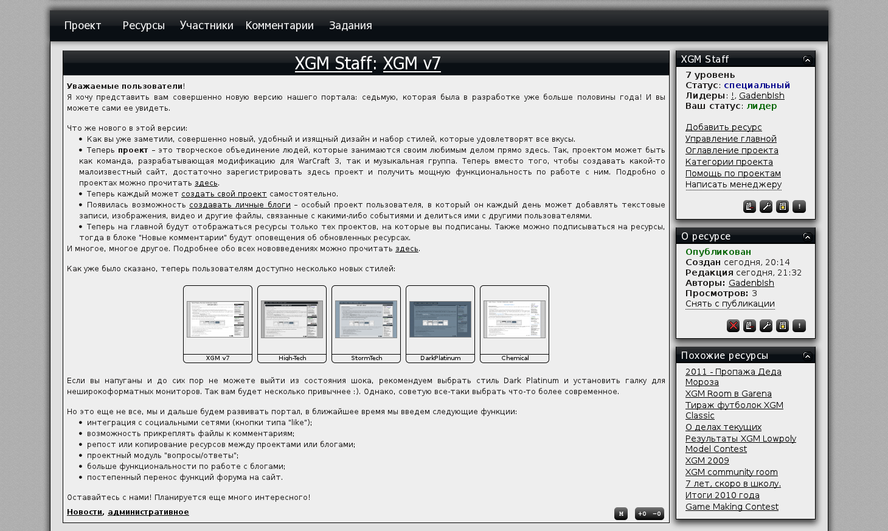Screen dimensions: 888x531
Task: Click the red X icon in О ресурсе panel
Action: tap(733, 326)
